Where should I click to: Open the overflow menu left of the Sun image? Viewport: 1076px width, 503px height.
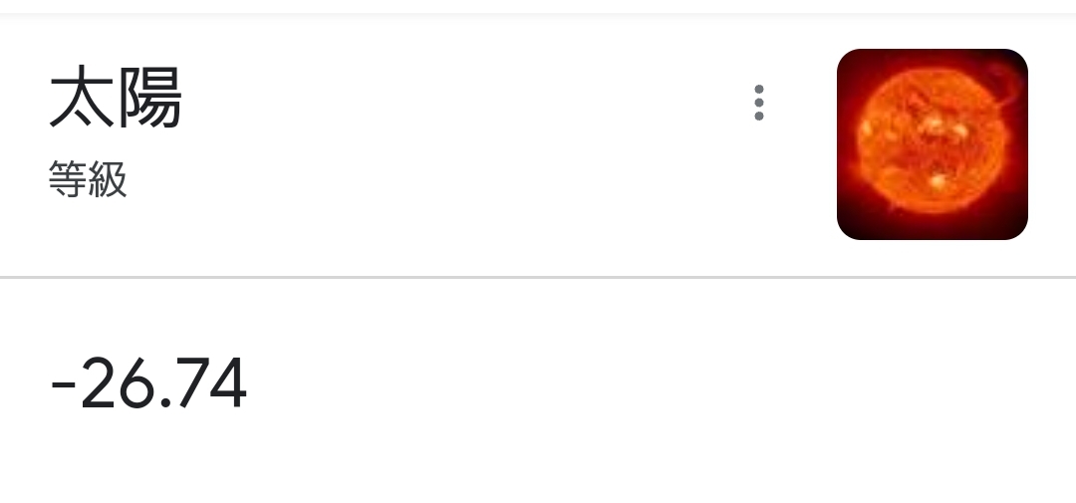(x=759, y=103)
